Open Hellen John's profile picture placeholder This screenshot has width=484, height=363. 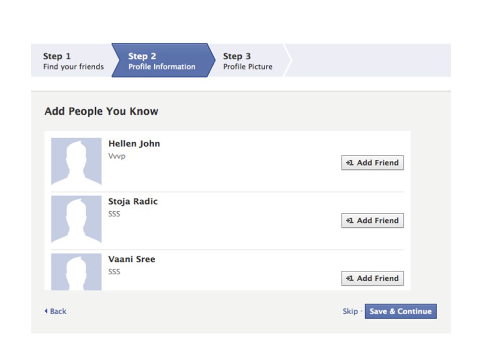[x=76, y=161]
